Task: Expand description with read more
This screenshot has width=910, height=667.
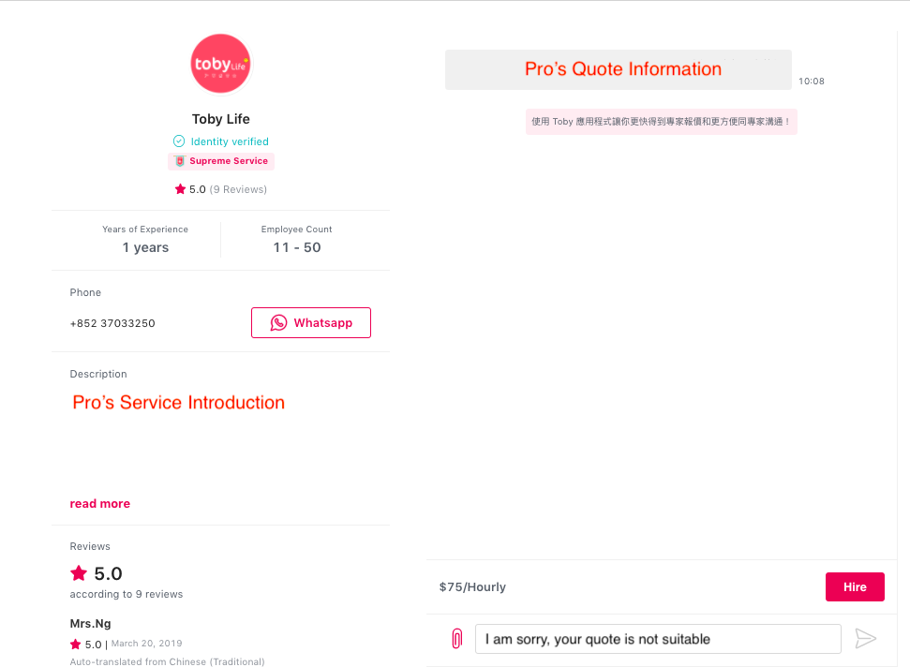Action: (x=100, y=503)
